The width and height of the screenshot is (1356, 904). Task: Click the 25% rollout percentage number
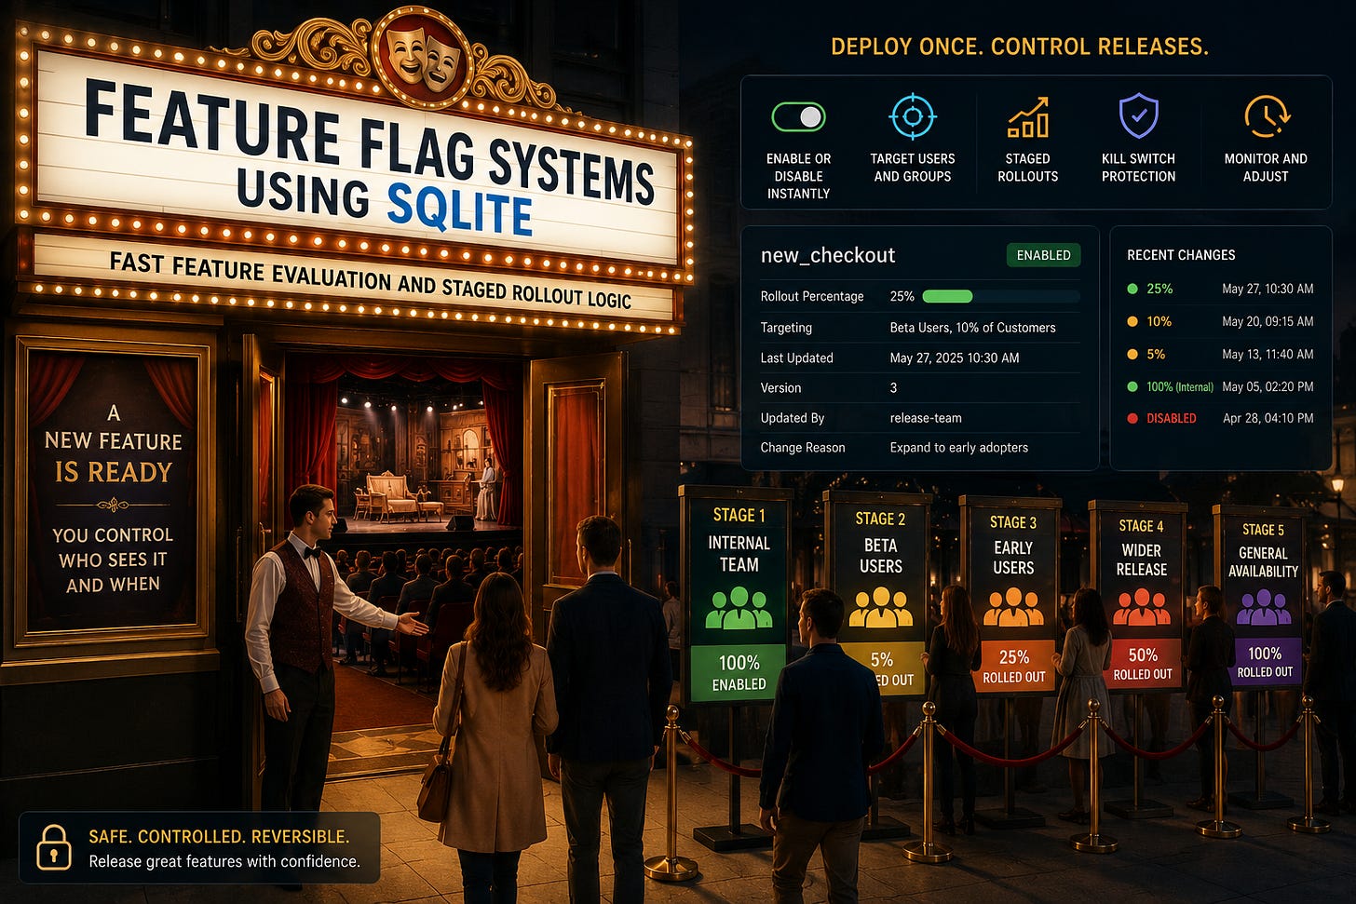(902, 296)
